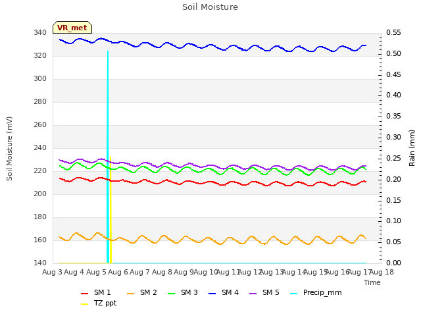This screenshot has height=316, width=421.
Task: Click the Time axis label
Action: (x=372, y=282)
